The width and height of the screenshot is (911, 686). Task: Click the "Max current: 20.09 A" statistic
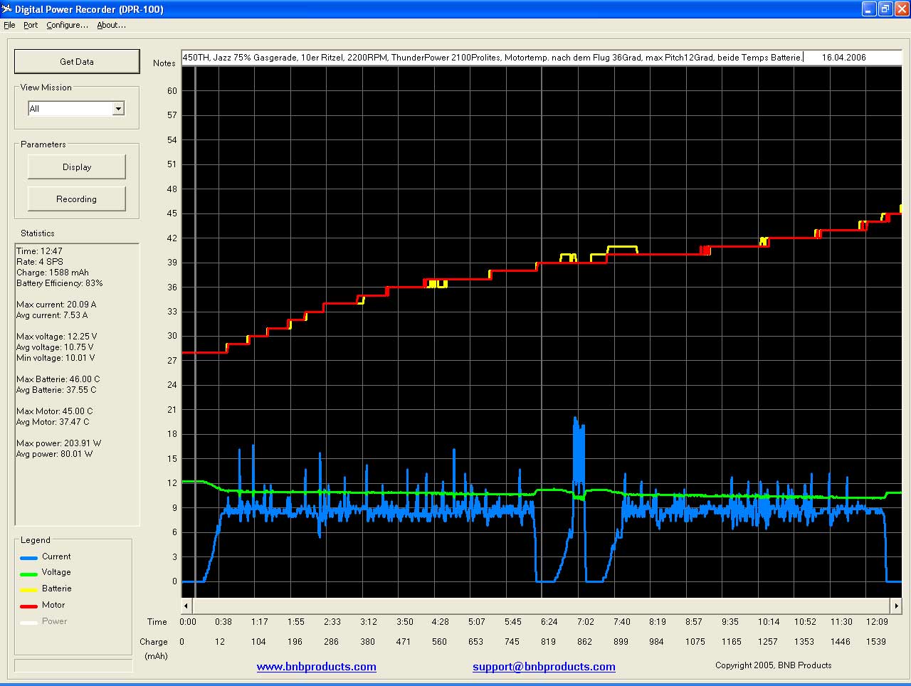point(56,305)
